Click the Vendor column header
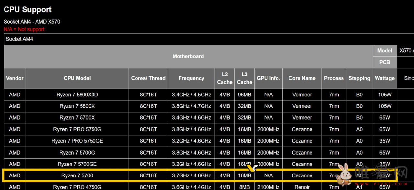414x190 pixels. pos(15,78)
